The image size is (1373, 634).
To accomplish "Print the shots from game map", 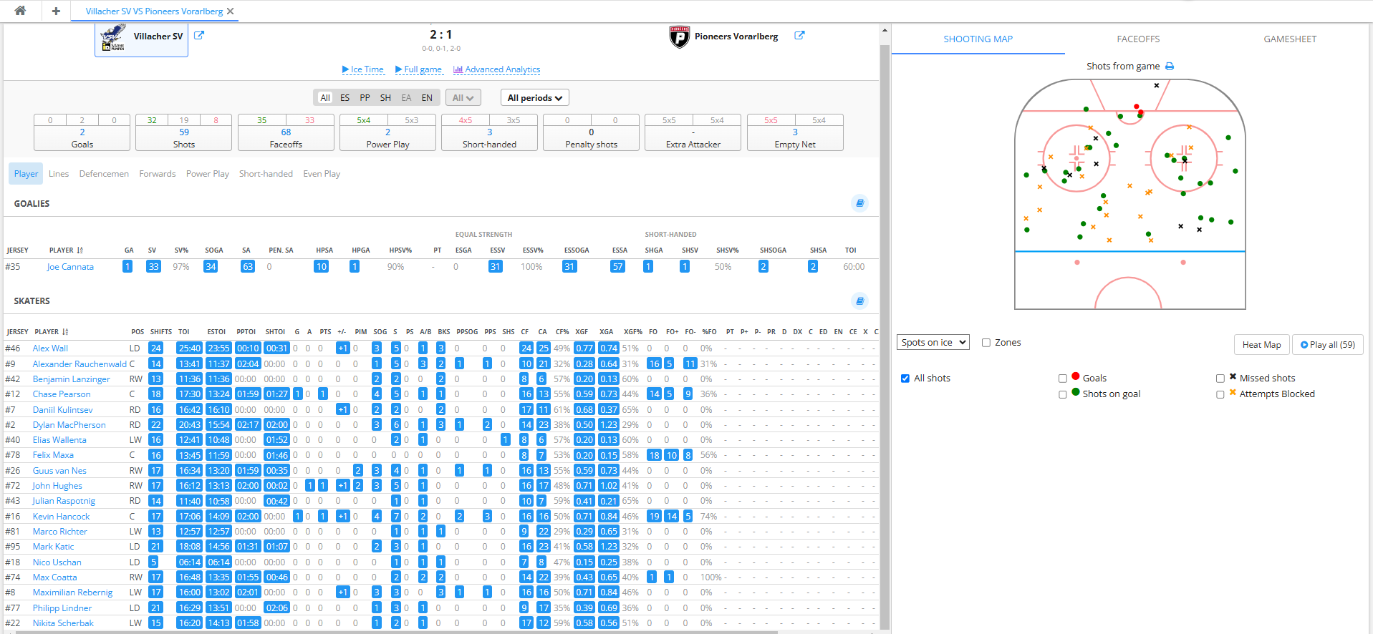I will click(1170, 67).
